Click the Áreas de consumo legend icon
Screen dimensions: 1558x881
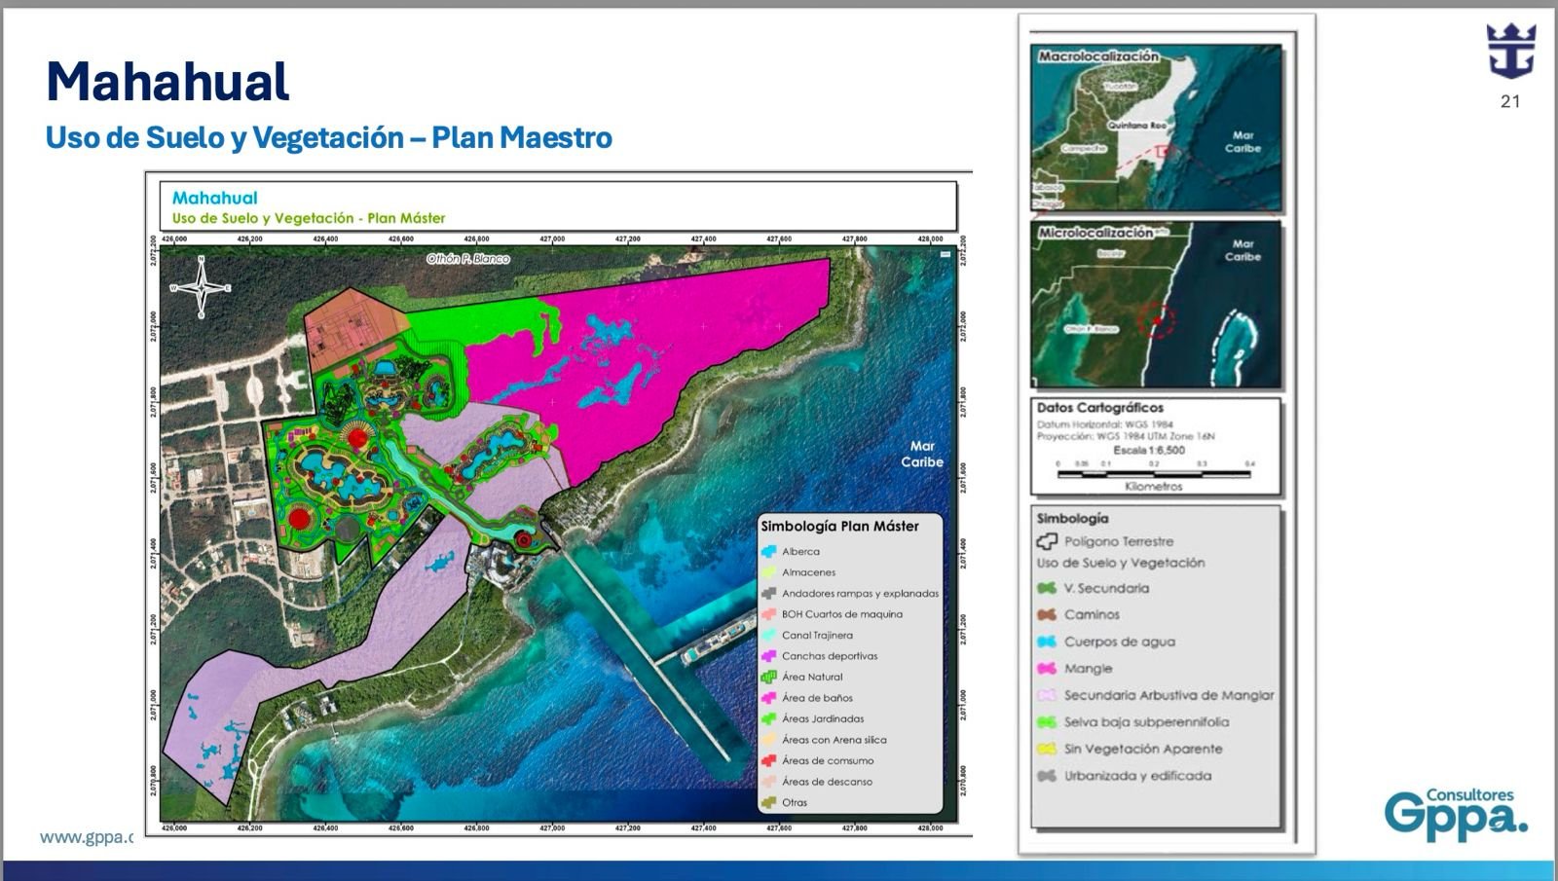[769, 760]
